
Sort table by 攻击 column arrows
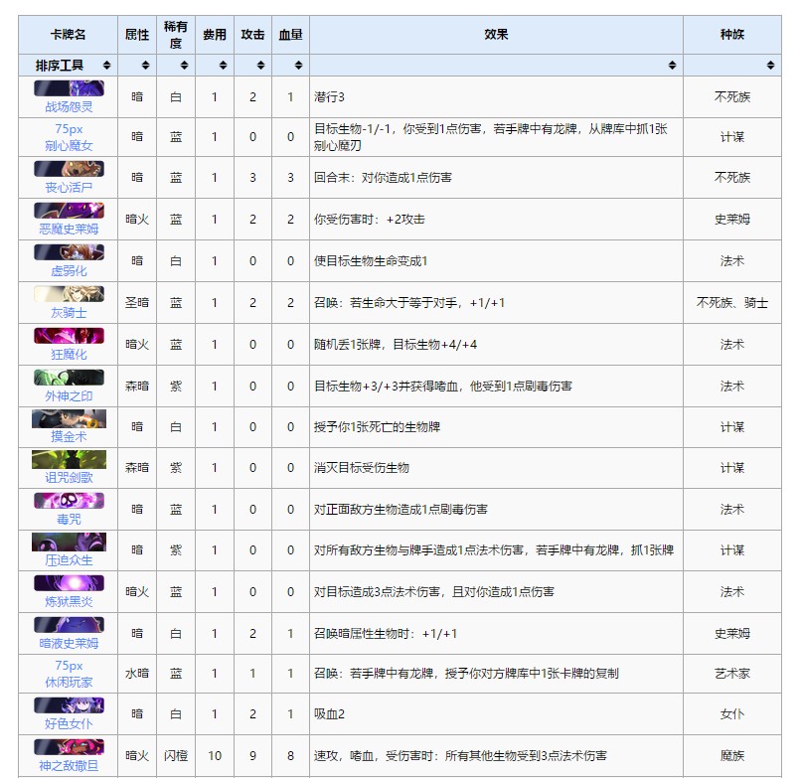[x=261, y=66]
